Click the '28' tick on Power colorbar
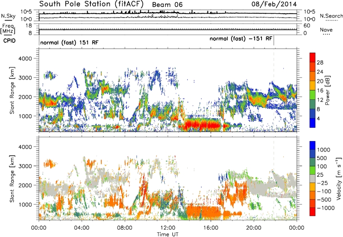The height and width of the screenshot is (237, 343). tap(320, 62)
